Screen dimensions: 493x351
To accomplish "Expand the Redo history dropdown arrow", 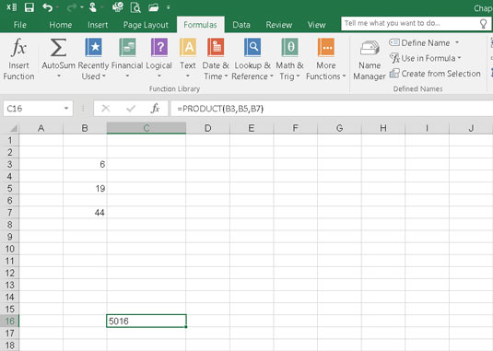I will (x=82, y=7).
